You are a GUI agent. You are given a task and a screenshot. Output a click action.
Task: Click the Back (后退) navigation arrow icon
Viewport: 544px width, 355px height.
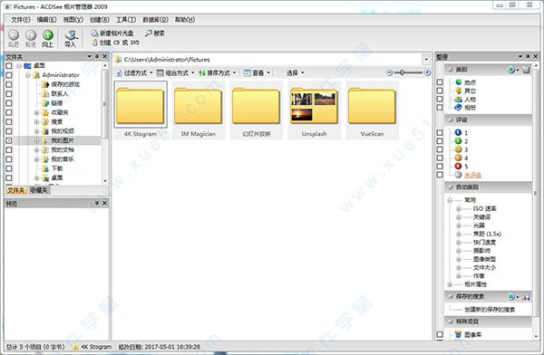[14, 35]
